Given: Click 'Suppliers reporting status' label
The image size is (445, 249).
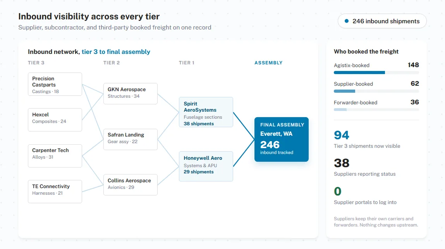Looking at the screenshot, I should pyautogui.click(x=365, y=174).
